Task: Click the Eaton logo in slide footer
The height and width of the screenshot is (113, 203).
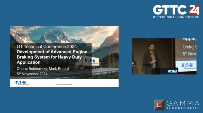Action: click(22, 83)
